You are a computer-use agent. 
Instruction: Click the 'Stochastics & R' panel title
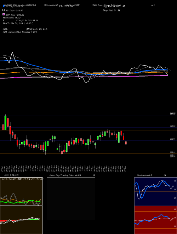tap(144, 175)
